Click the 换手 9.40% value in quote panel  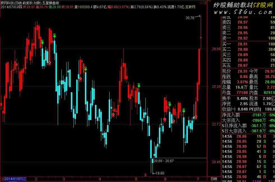[242, 98]
